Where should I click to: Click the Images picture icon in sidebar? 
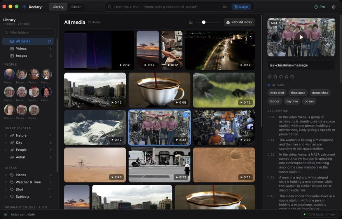tap(12, 56)
